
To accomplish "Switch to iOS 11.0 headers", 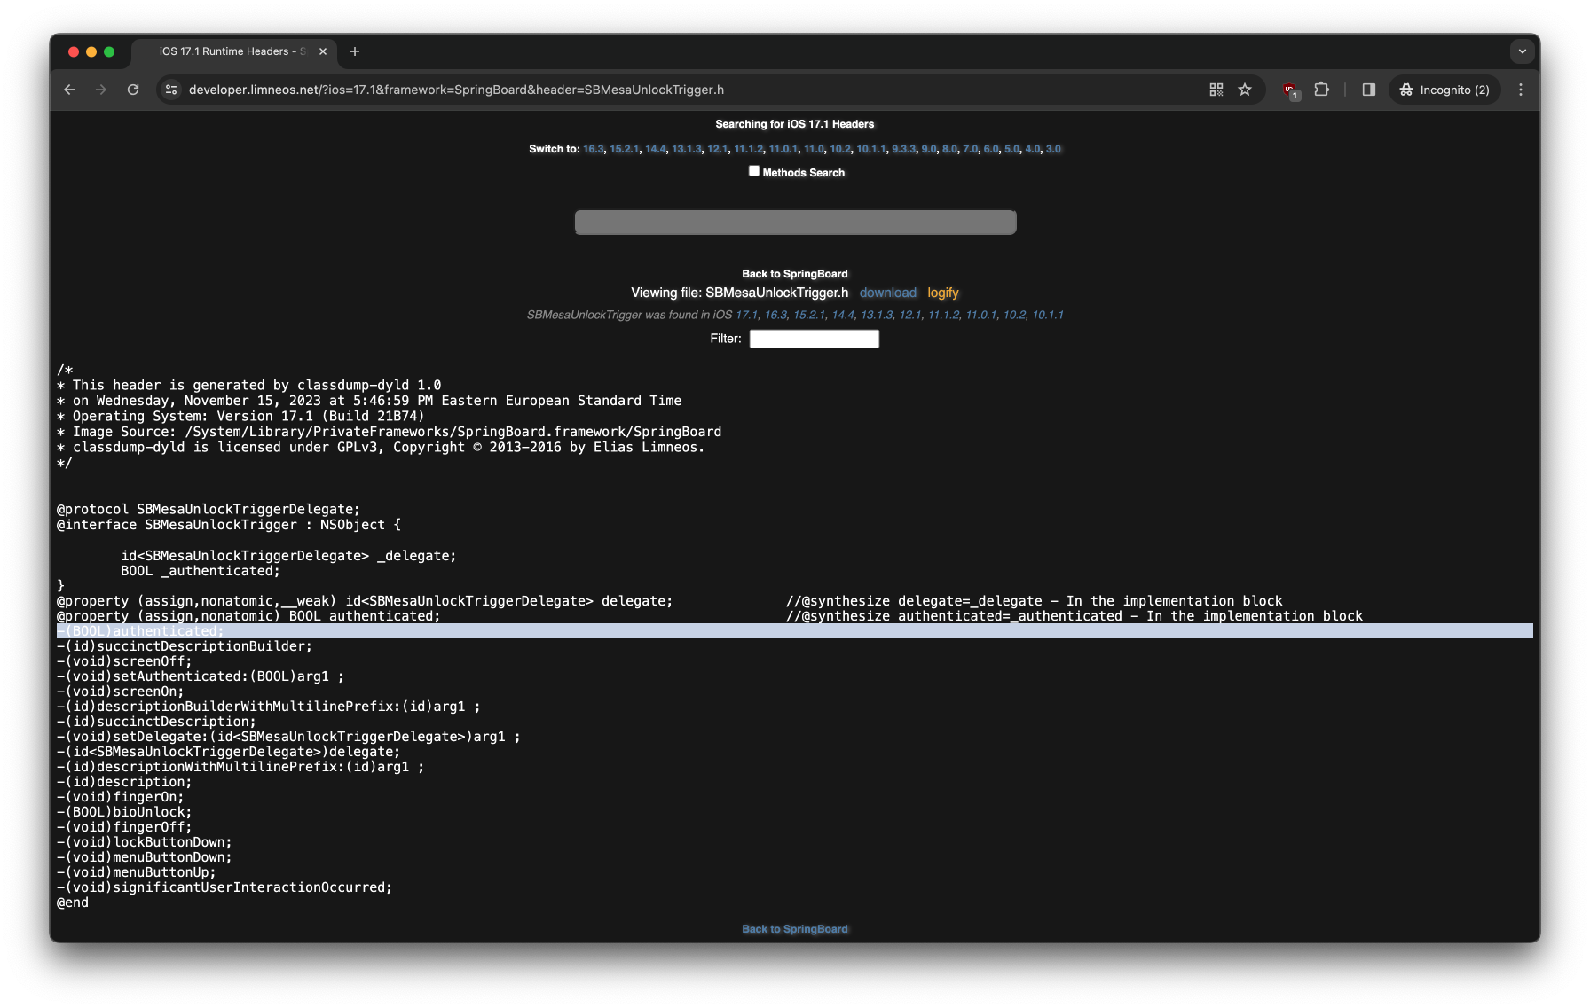I will point(814,149).
